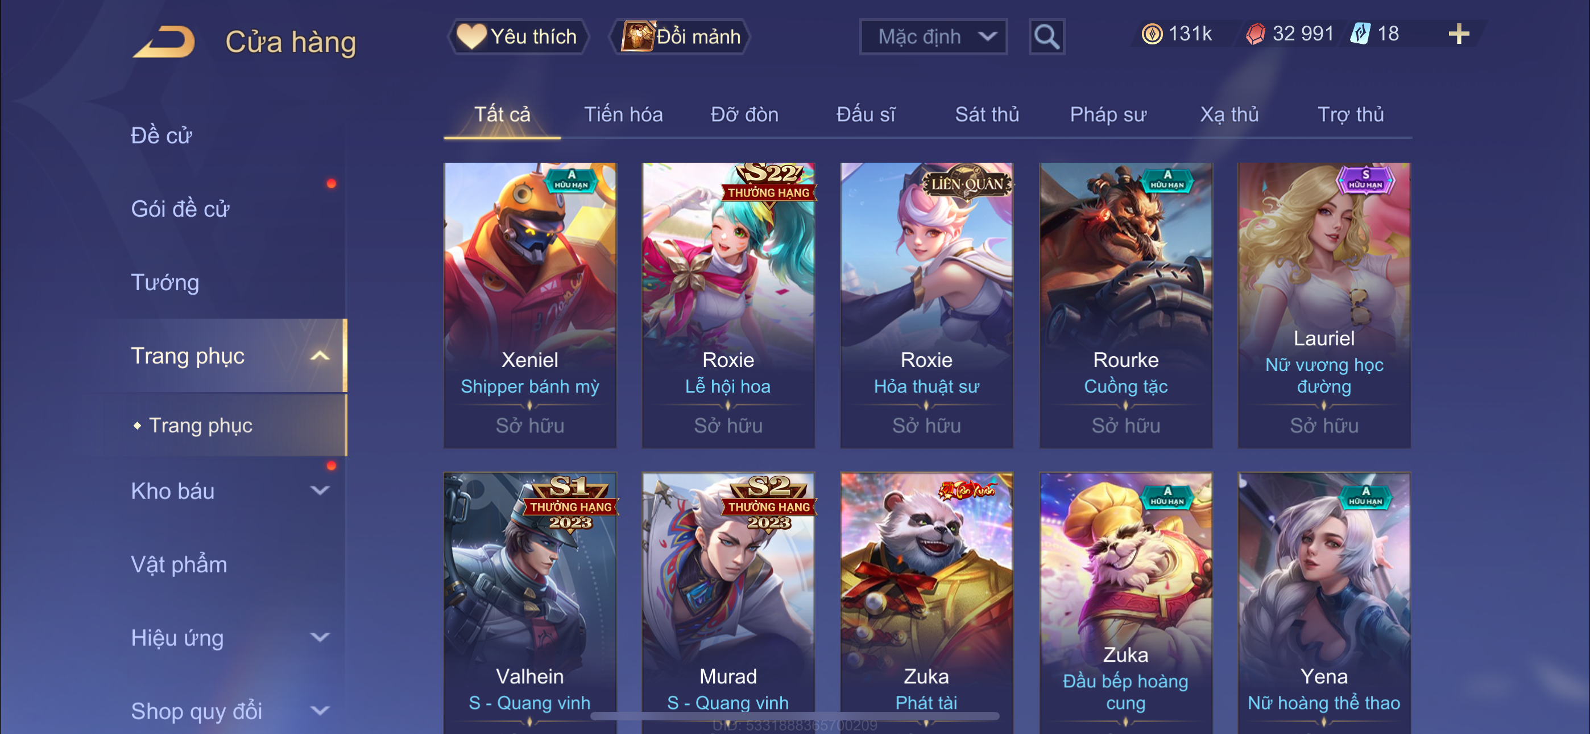Select Lauriel Nữ vương học đường card
Image resolution: width=1590 pixels, height=734 pixels.
pyautogui.click(x=1324, y=304)
